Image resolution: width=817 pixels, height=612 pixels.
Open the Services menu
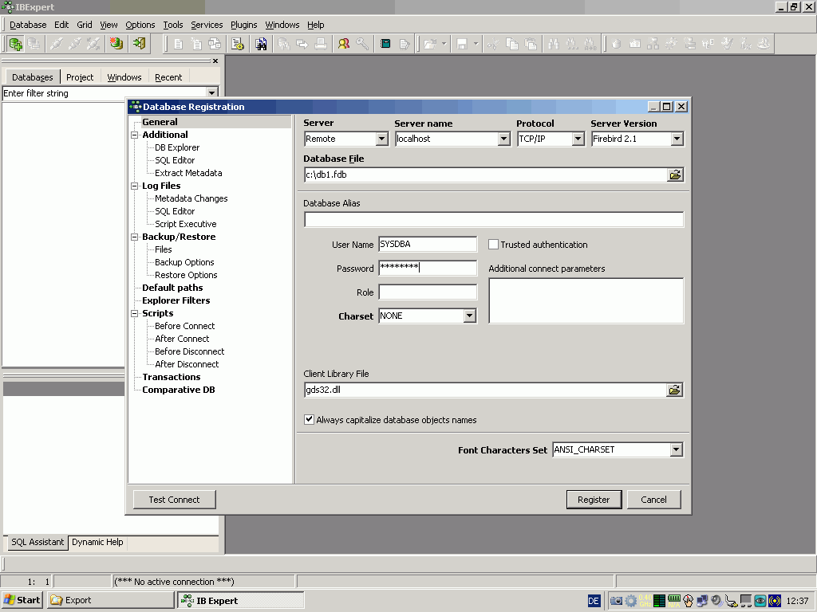point(207,25)
